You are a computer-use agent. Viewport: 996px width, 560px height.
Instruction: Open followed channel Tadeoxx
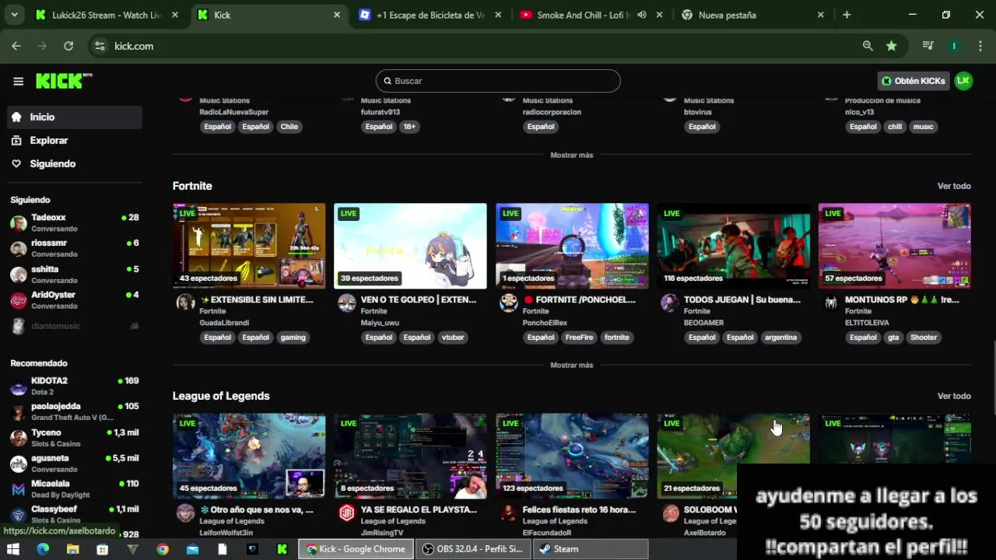(x=74, y=222)
